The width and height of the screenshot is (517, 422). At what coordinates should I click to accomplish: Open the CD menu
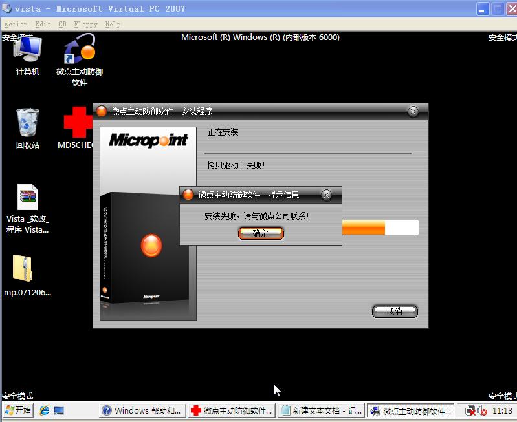click(x=62, y=24)
